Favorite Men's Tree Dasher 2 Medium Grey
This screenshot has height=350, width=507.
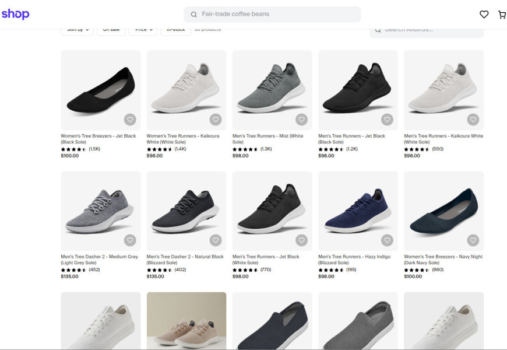point(130,240)
